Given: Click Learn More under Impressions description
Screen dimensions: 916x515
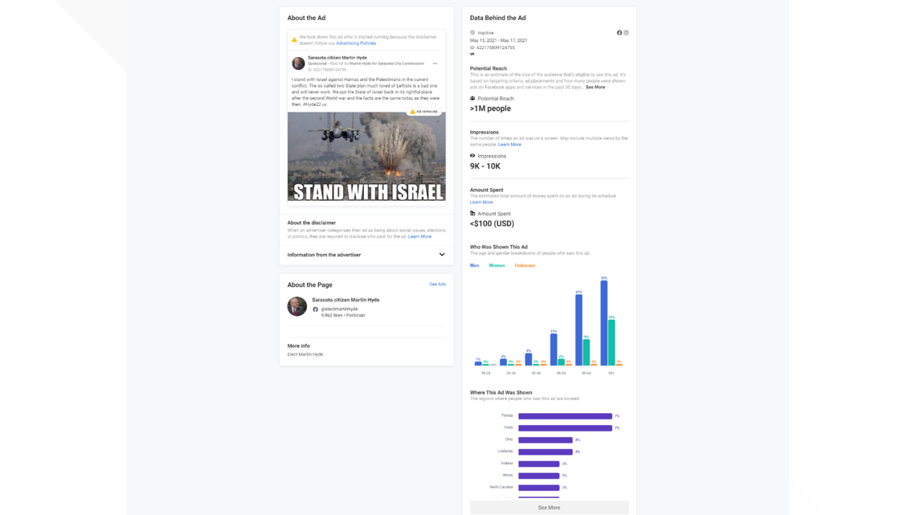Looking at the screenshot, I should point(509,145).
